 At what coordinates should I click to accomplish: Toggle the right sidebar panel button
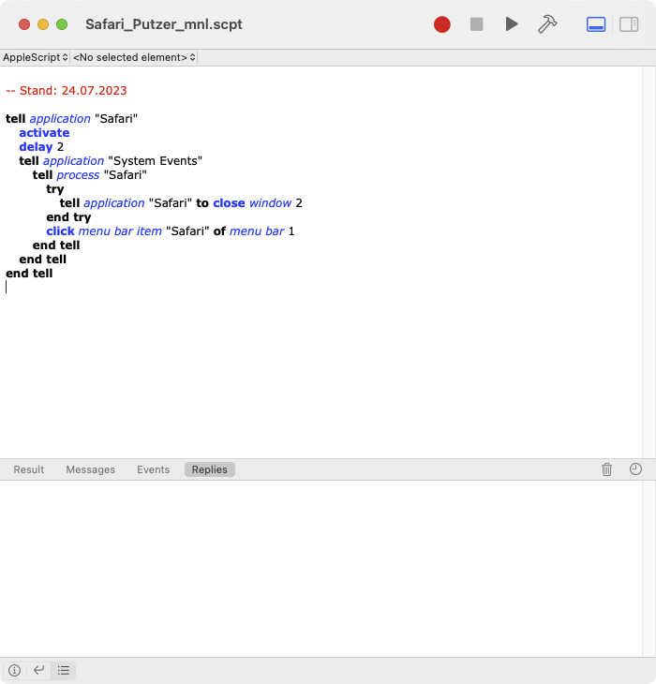(x=629, y=24)
